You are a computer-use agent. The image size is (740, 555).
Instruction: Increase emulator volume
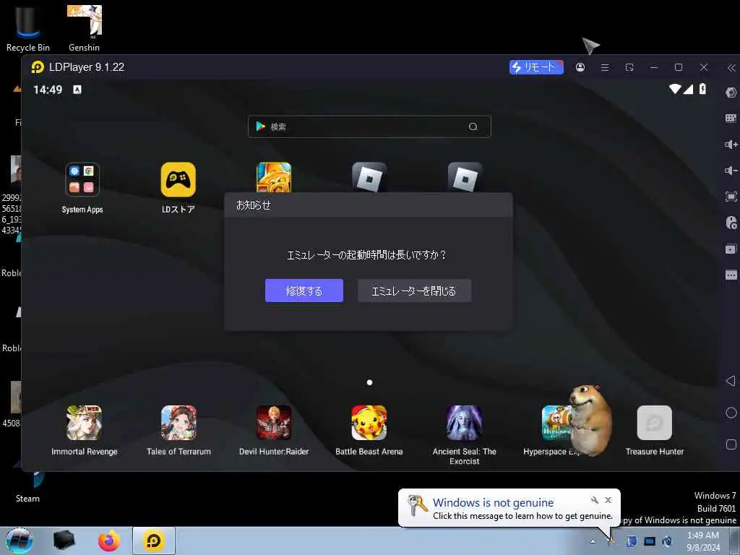point(731,145)
